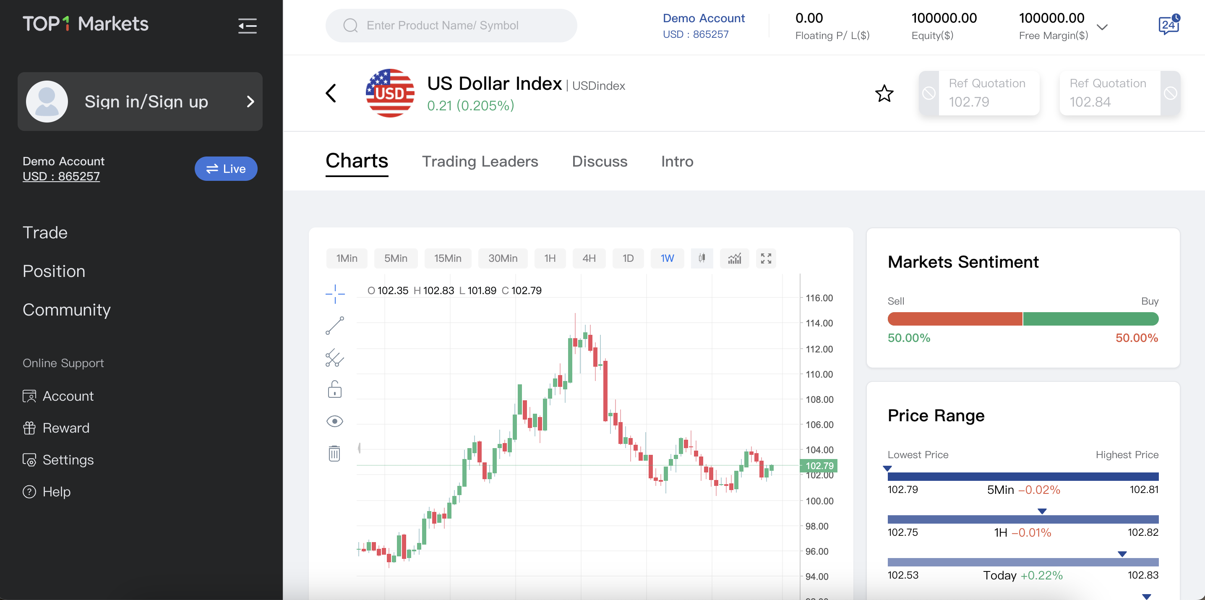
Task: Toggle the drawing lock icon
Action: coord(334,389)
